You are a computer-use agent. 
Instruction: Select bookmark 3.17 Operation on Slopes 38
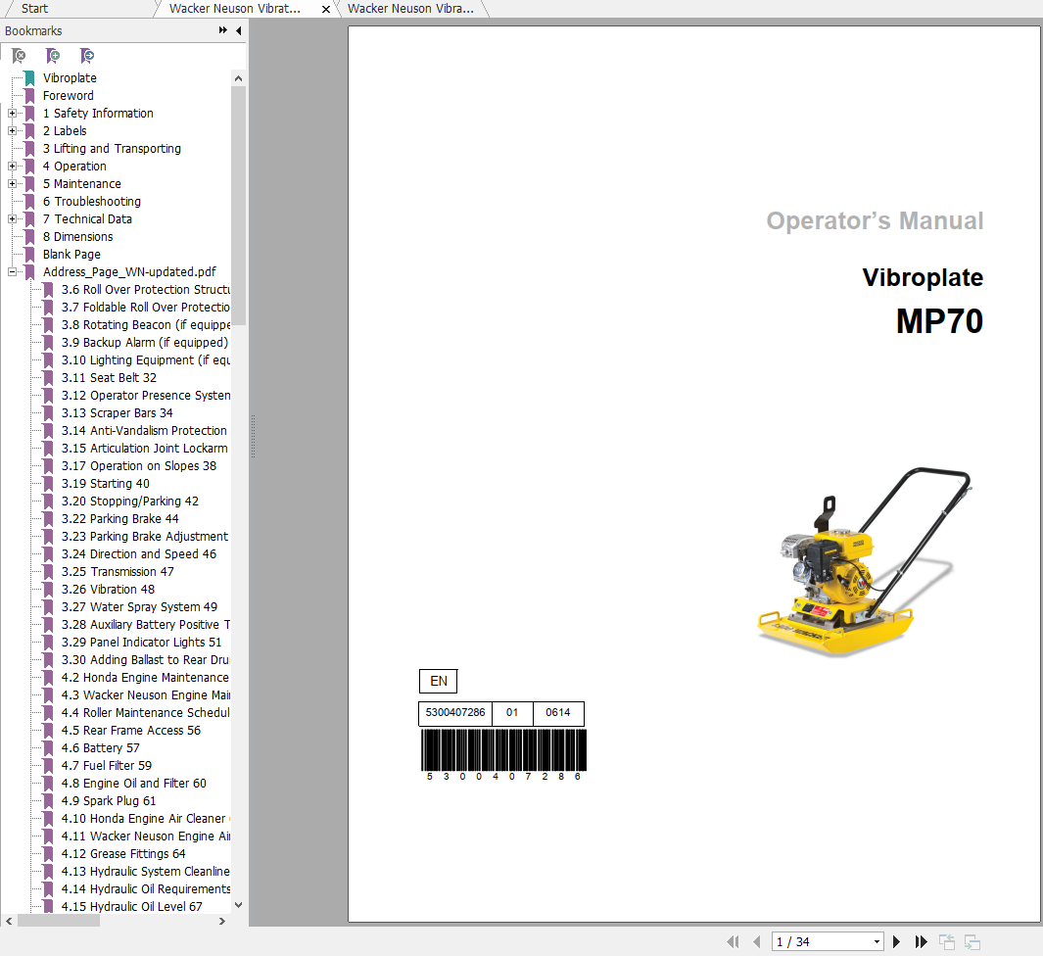click(x=139, y=465)
